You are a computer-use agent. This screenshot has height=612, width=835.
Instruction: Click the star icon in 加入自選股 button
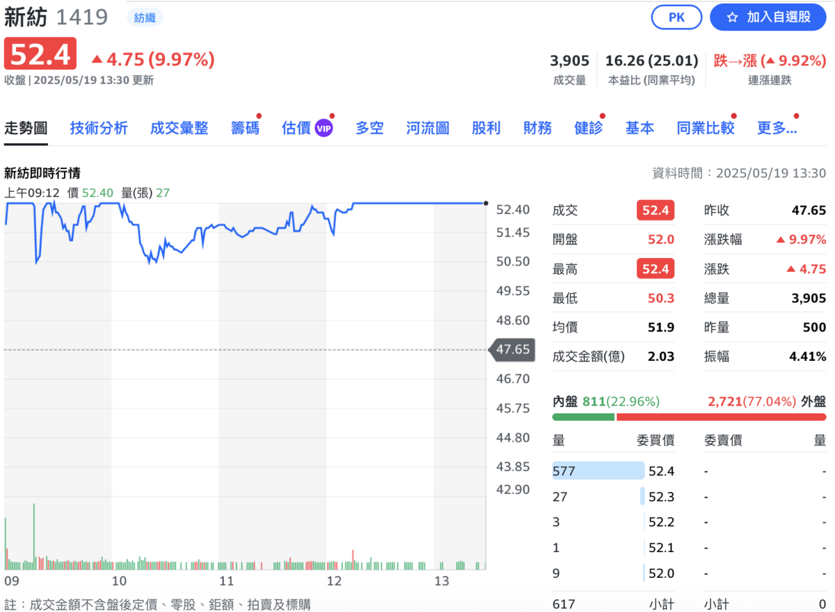(733, 18)
